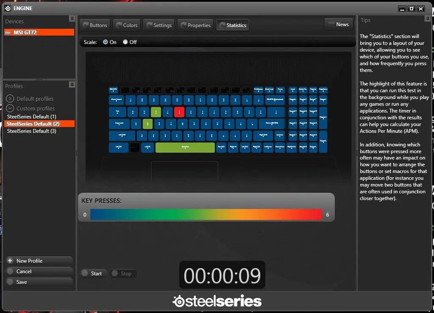Expand the Default profiles section
Viewport: 434px width, 313px height.
pos(10,99)
